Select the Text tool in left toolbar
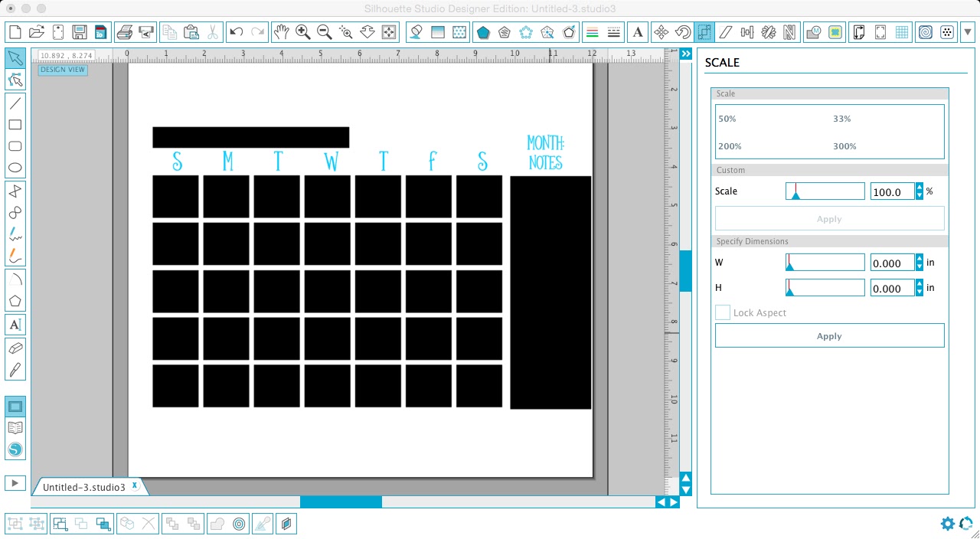Viewport: 980px width, 539px height. coord(15,325)
